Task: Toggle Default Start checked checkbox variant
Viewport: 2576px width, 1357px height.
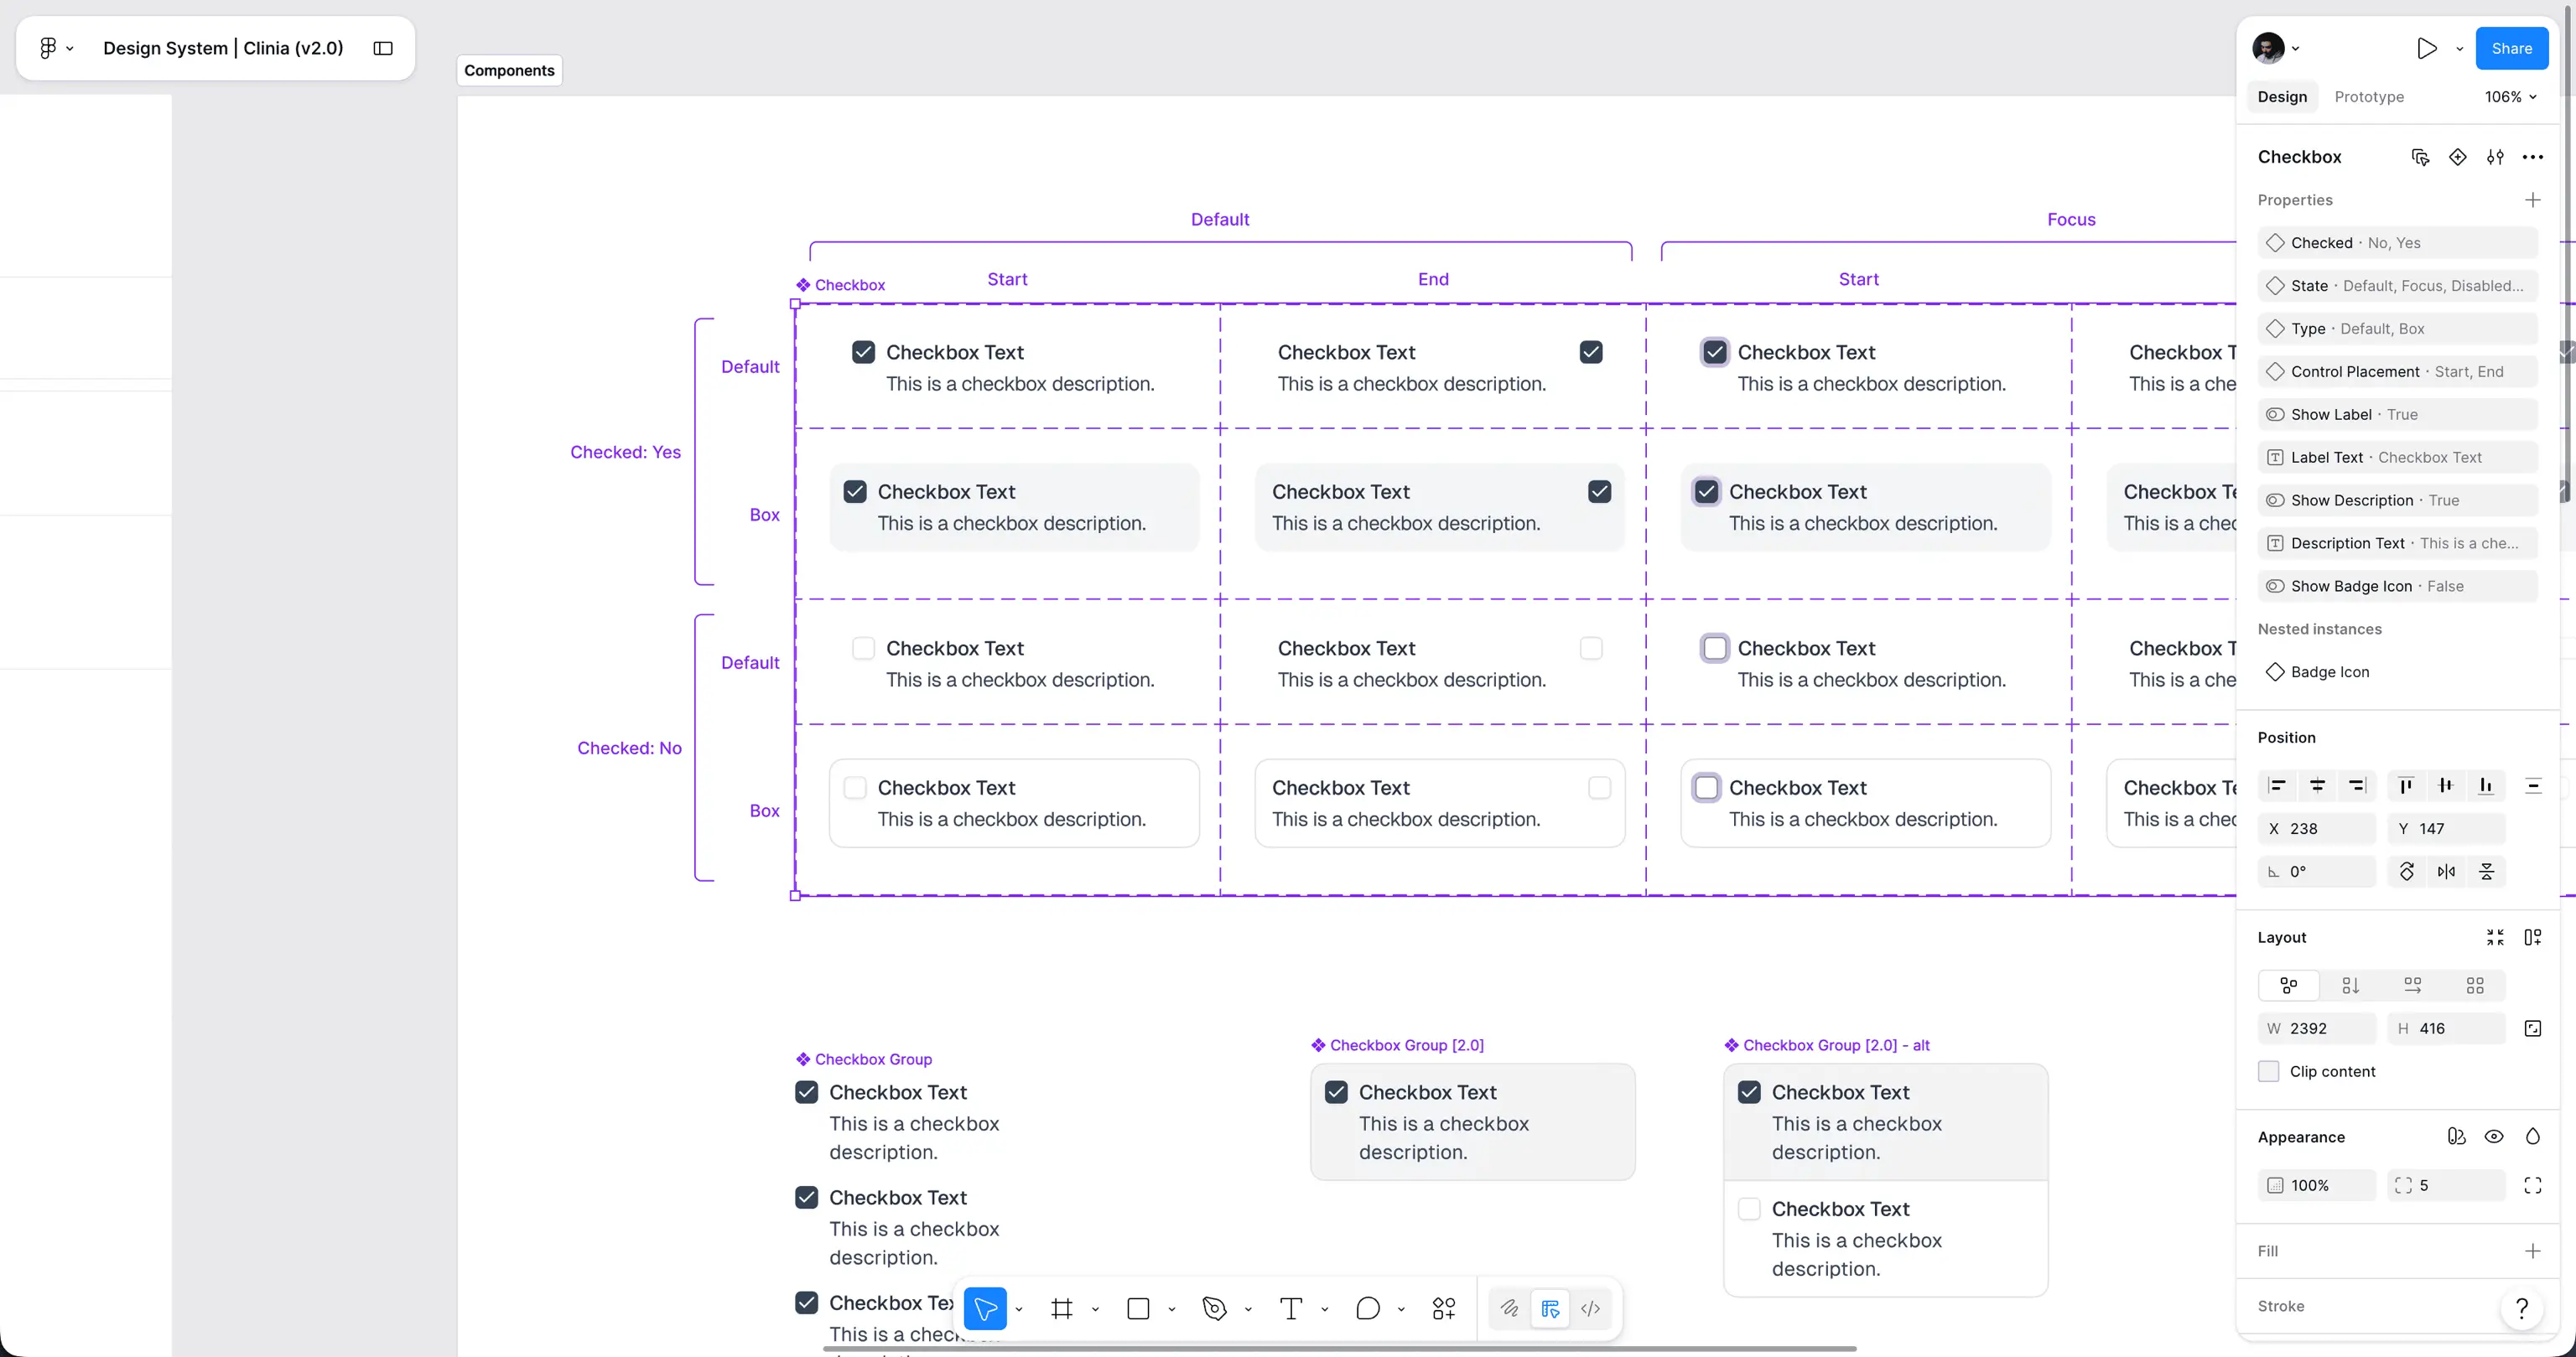Action: coord(863,353)
